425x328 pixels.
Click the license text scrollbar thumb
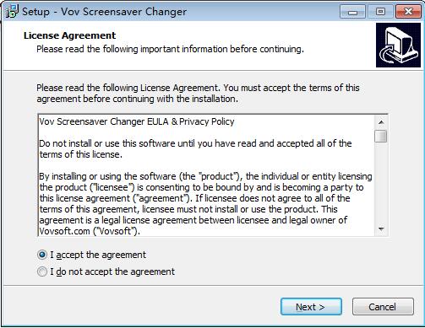tap(381, 137)
